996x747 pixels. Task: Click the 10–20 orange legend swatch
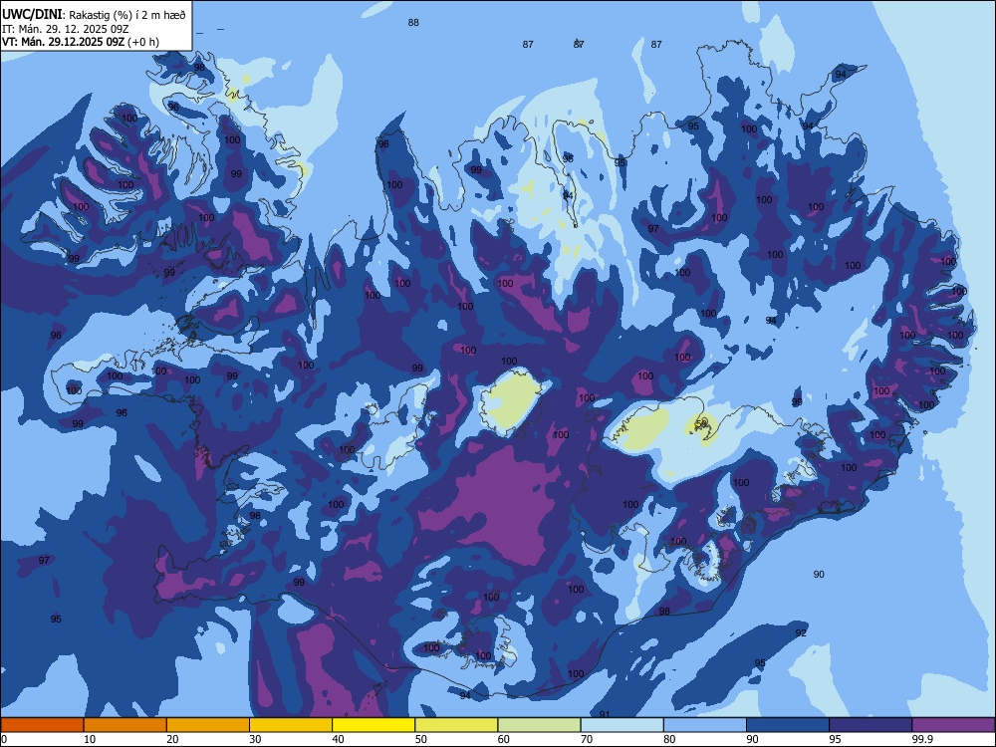[125, 725]
